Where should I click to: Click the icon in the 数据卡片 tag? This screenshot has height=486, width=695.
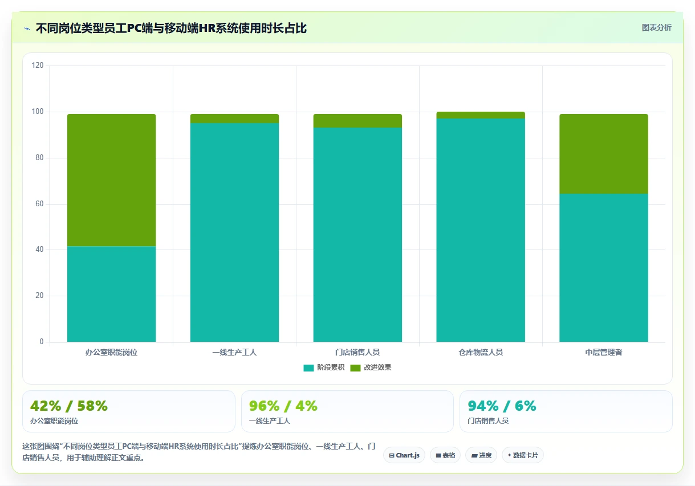pos(509,455)
